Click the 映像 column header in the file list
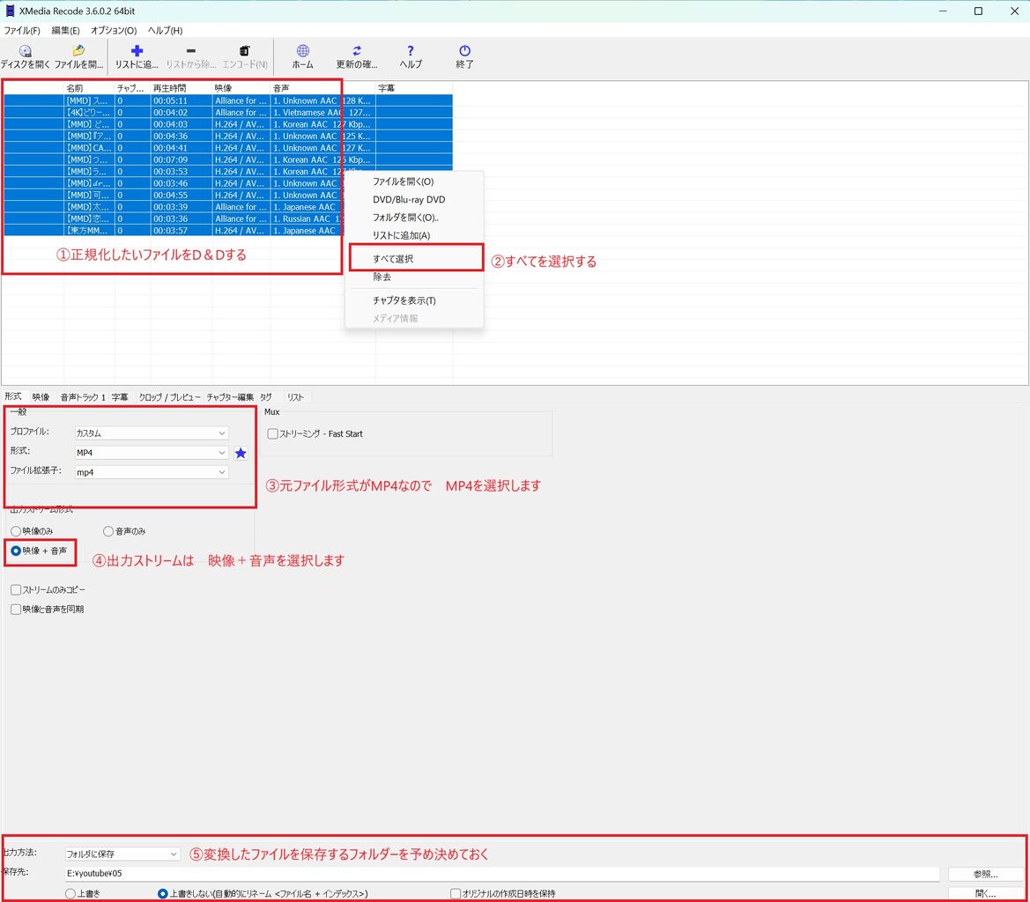Image resolution: width=1030 pixels, height=902 pixels. (x=241, y=88)
